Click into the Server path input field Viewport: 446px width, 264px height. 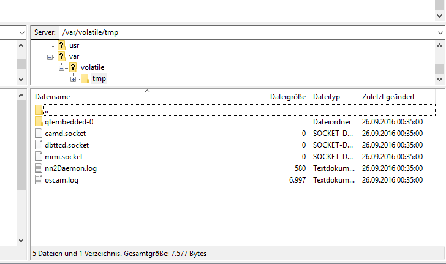coord(245,32)
